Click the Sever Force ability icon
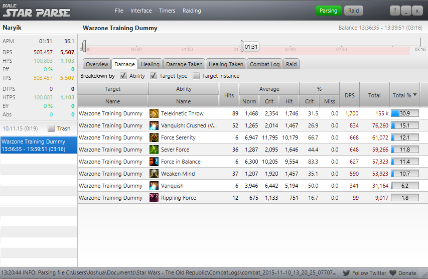Image resolution: width=428 pixels, height=279 pixels. [154, 150]
